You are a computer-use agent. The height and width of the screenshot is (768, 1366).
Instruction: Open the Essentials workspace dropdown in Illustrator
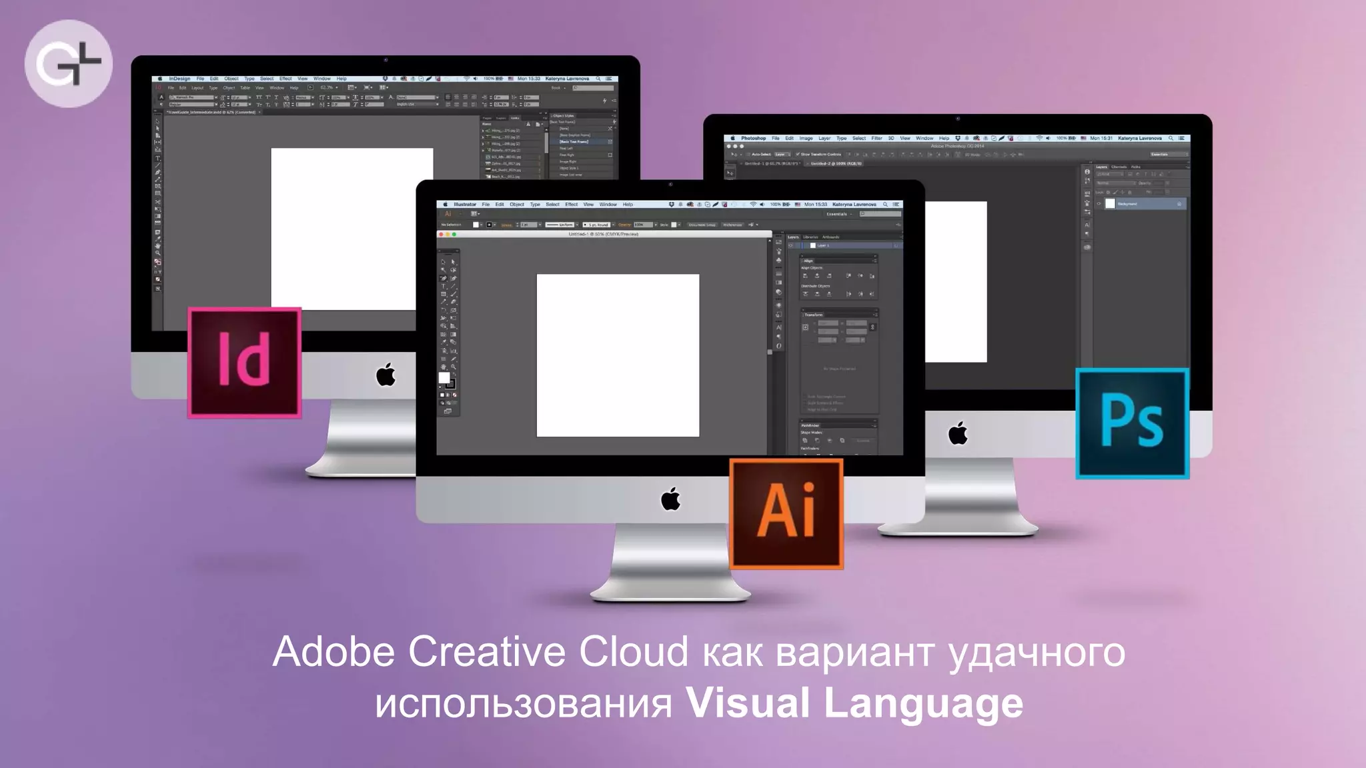tap(838, 214)
